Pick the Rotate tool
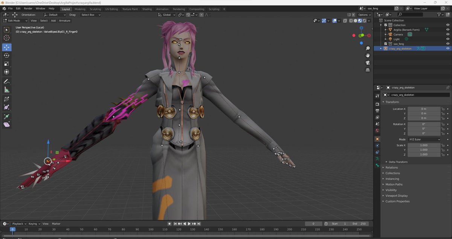 pos(7,55)
